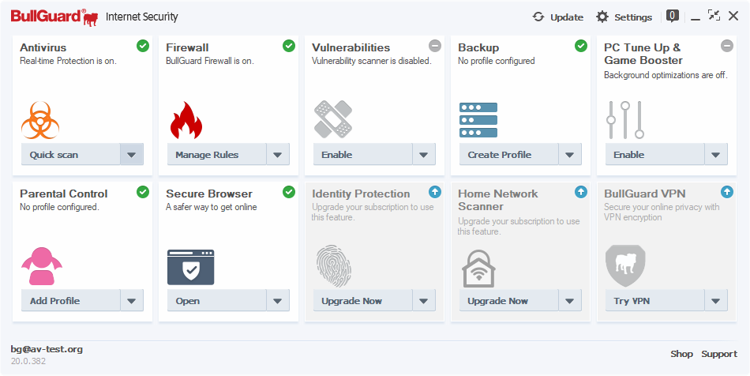Click the PC Tune Up sliders icon
750x376 pixels.
[624, 119]
